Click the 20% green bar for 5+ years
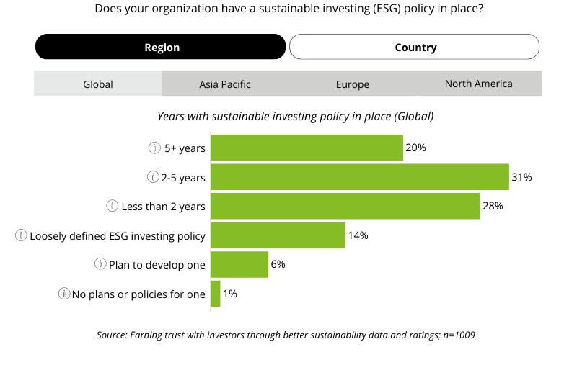This screenshot has height=365, width=577. click(x=307, y=148)
